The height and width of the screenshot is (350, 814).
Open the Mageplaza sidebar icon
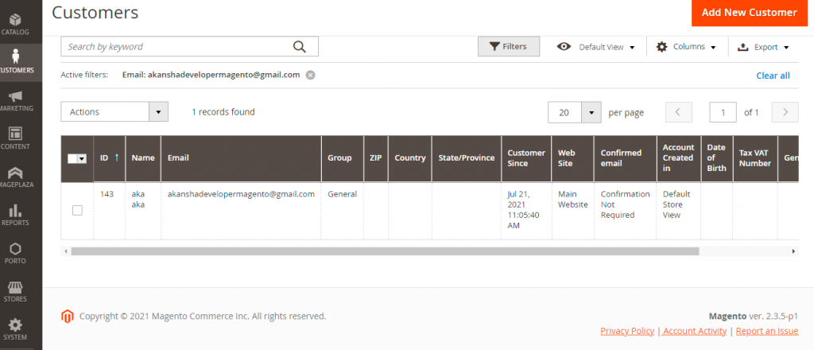15,175
